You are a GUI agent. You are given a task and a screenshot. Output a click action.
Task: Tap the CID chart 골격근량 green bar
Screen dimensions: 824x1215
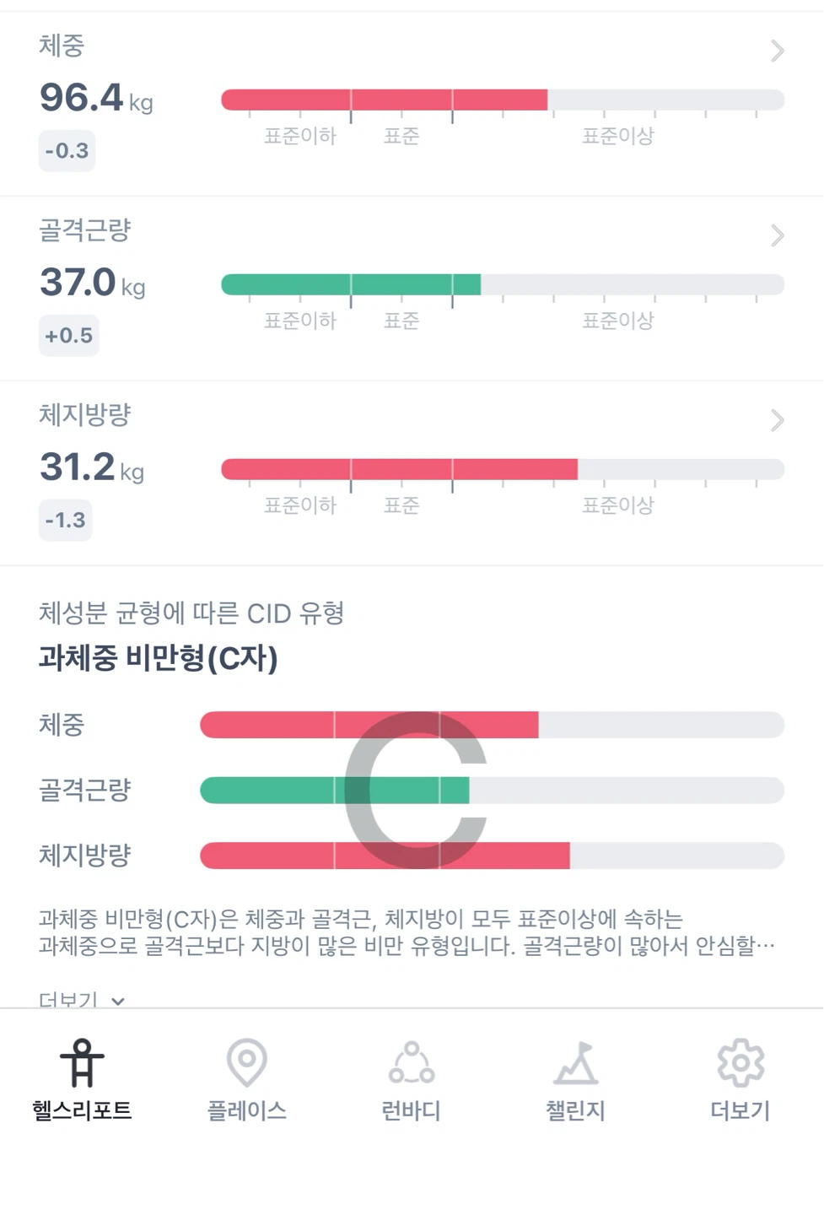coord(335,791)
